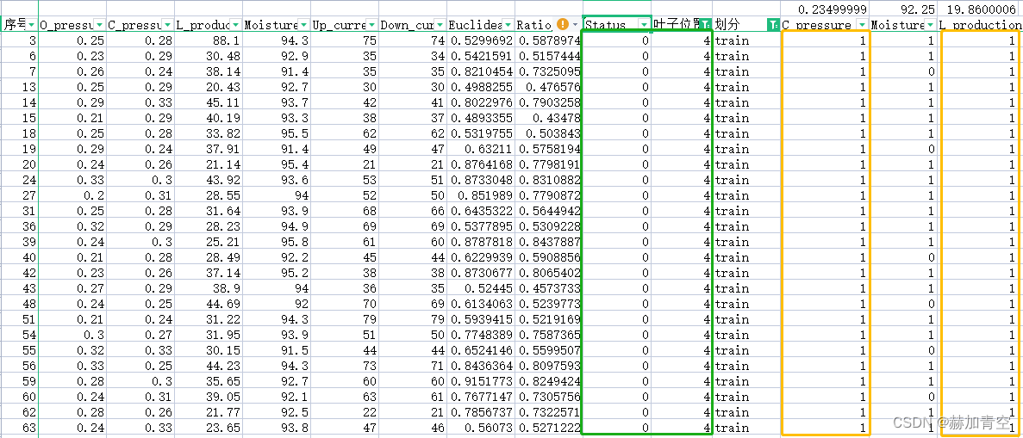
Task: Select Ratio cell 0.8097593
Action: pos(549,366)
